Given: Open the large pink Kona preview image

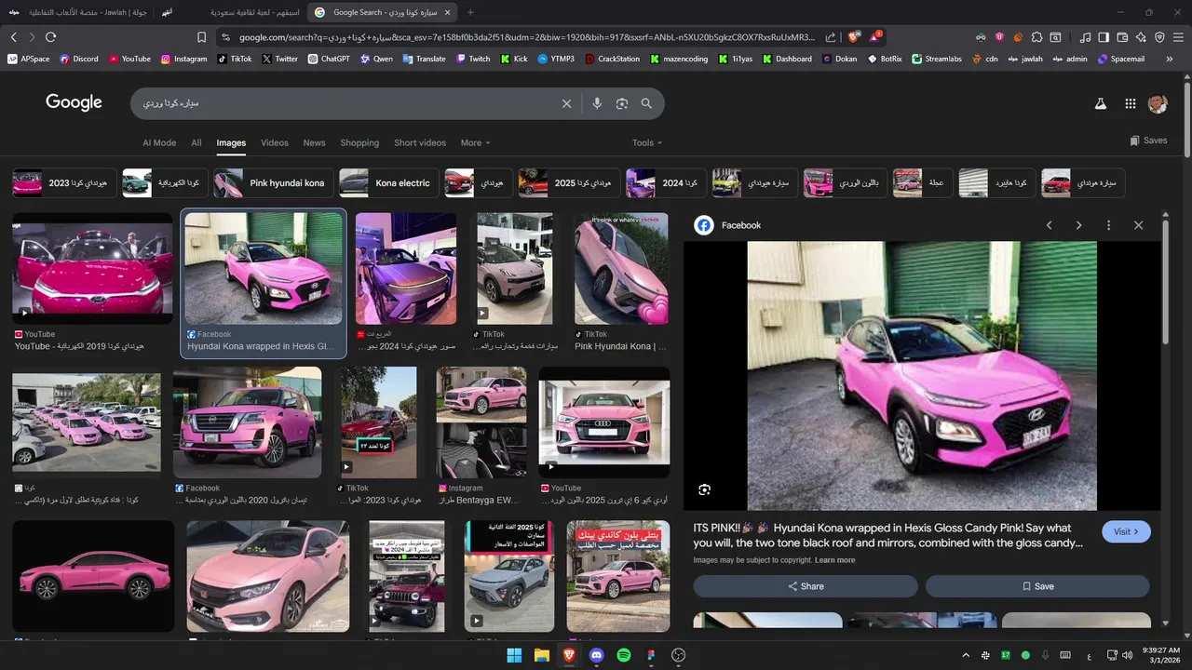Looking at the screenshot, I should tap(922, 376).
